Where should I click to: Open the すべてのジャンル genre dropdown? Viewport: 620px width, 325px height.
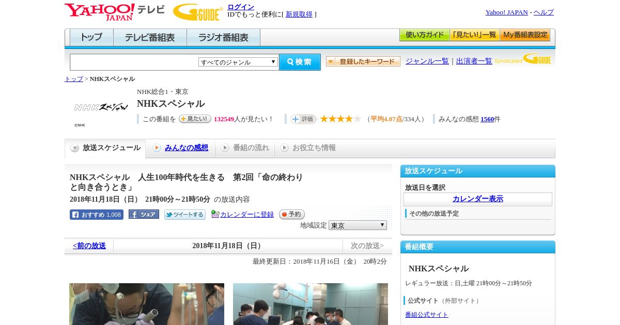(x=238, y=62)
